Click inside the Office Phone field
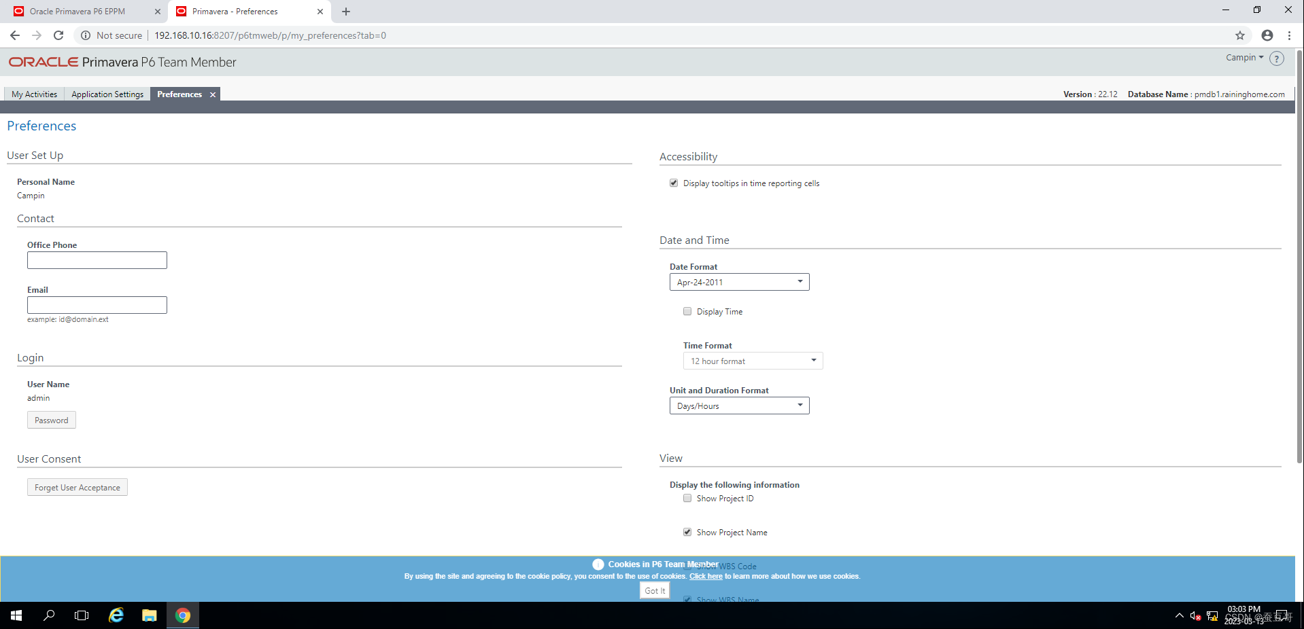Screen dimensions: 1304x629 [x=97, y=259]
